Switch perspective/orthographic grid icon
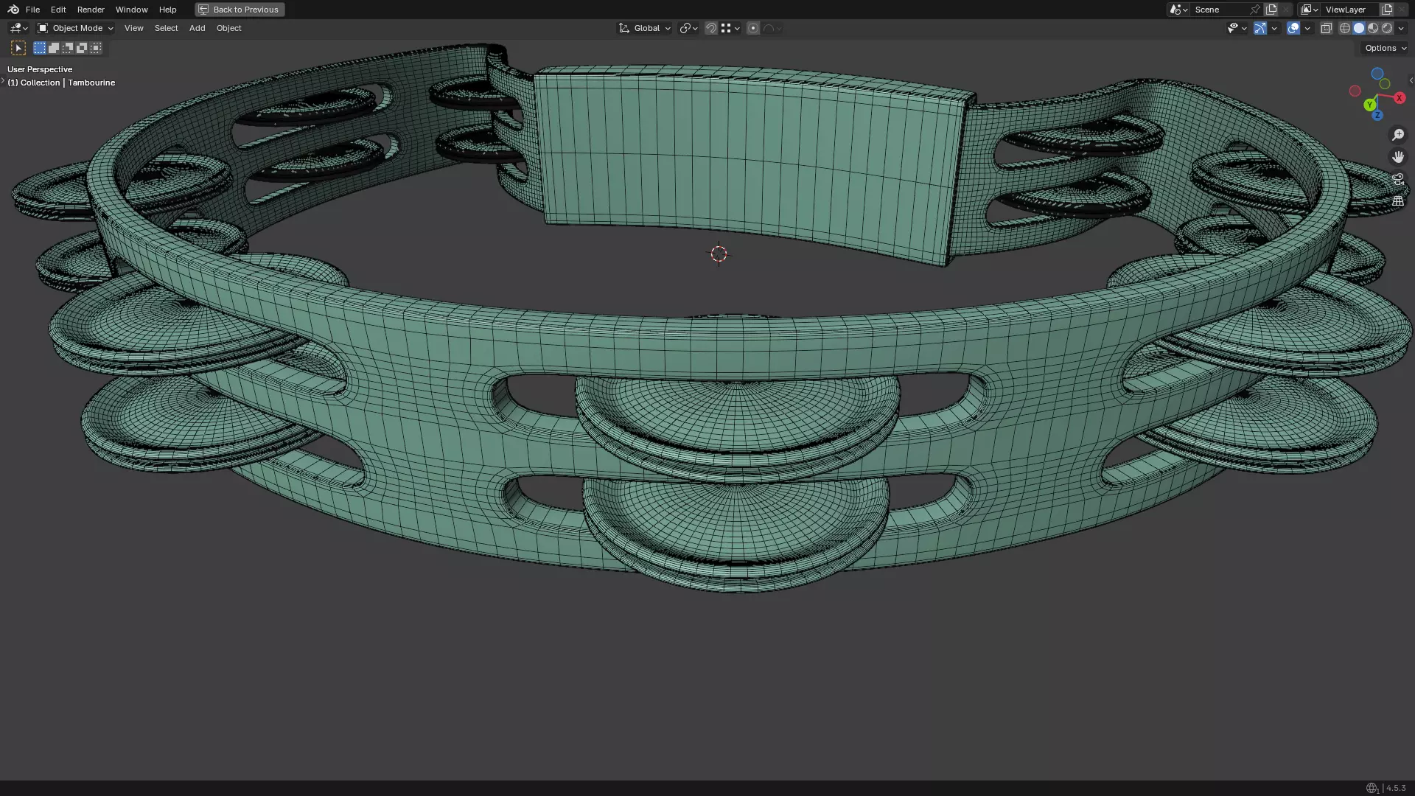The image size is (1415, 796). 1397,201
